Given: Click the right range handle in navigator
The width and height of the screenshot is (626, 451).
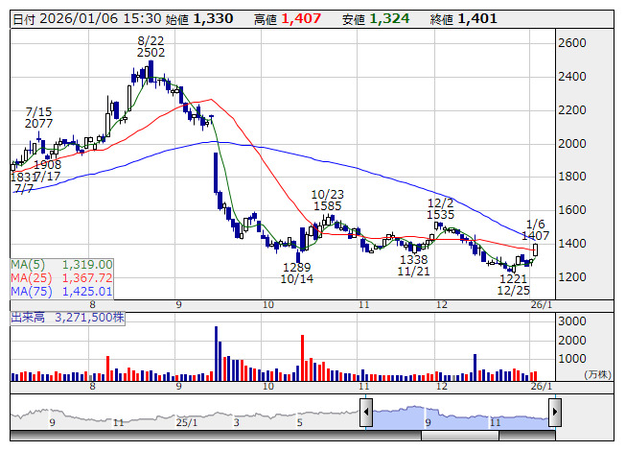Looking at the screenshot, I should 555,414.
